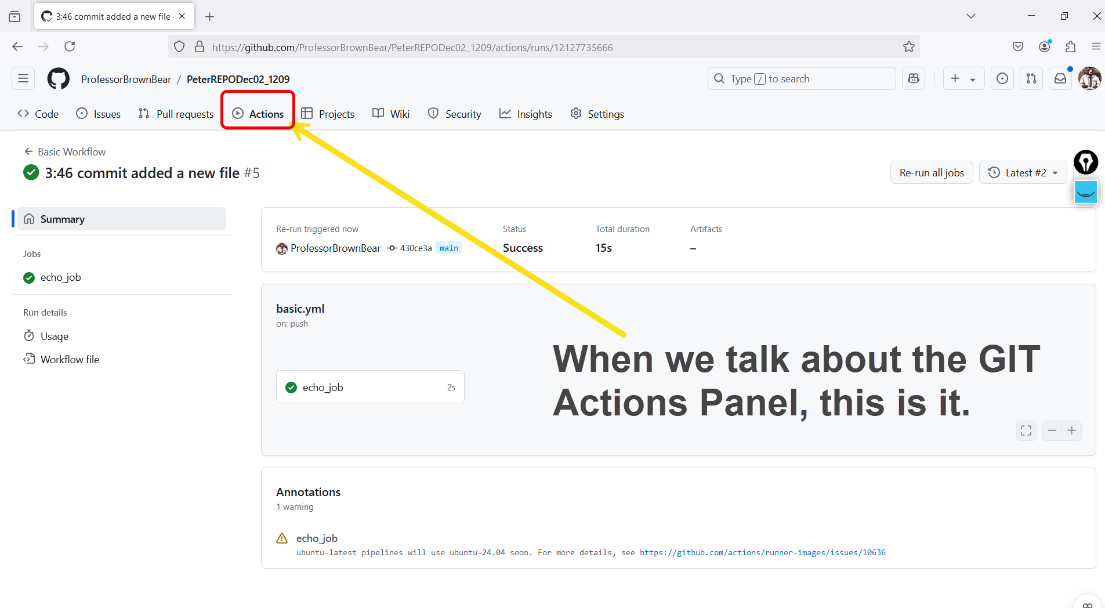
Task: Open the Actions tab
Action: click(x=258, y=114)
